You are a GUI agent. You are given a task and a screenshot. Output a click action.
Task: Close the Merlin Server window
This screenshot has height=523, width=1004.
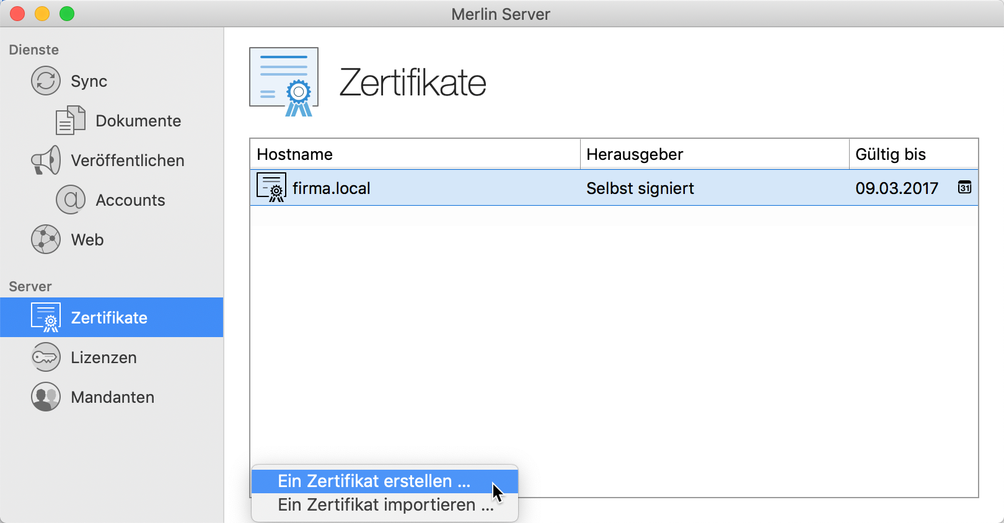click(17, 14)
